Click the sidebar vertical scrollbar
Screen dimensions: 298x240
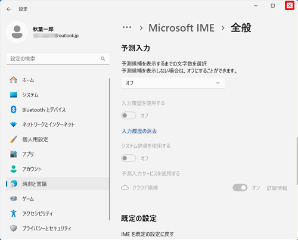tap(110, 149)
